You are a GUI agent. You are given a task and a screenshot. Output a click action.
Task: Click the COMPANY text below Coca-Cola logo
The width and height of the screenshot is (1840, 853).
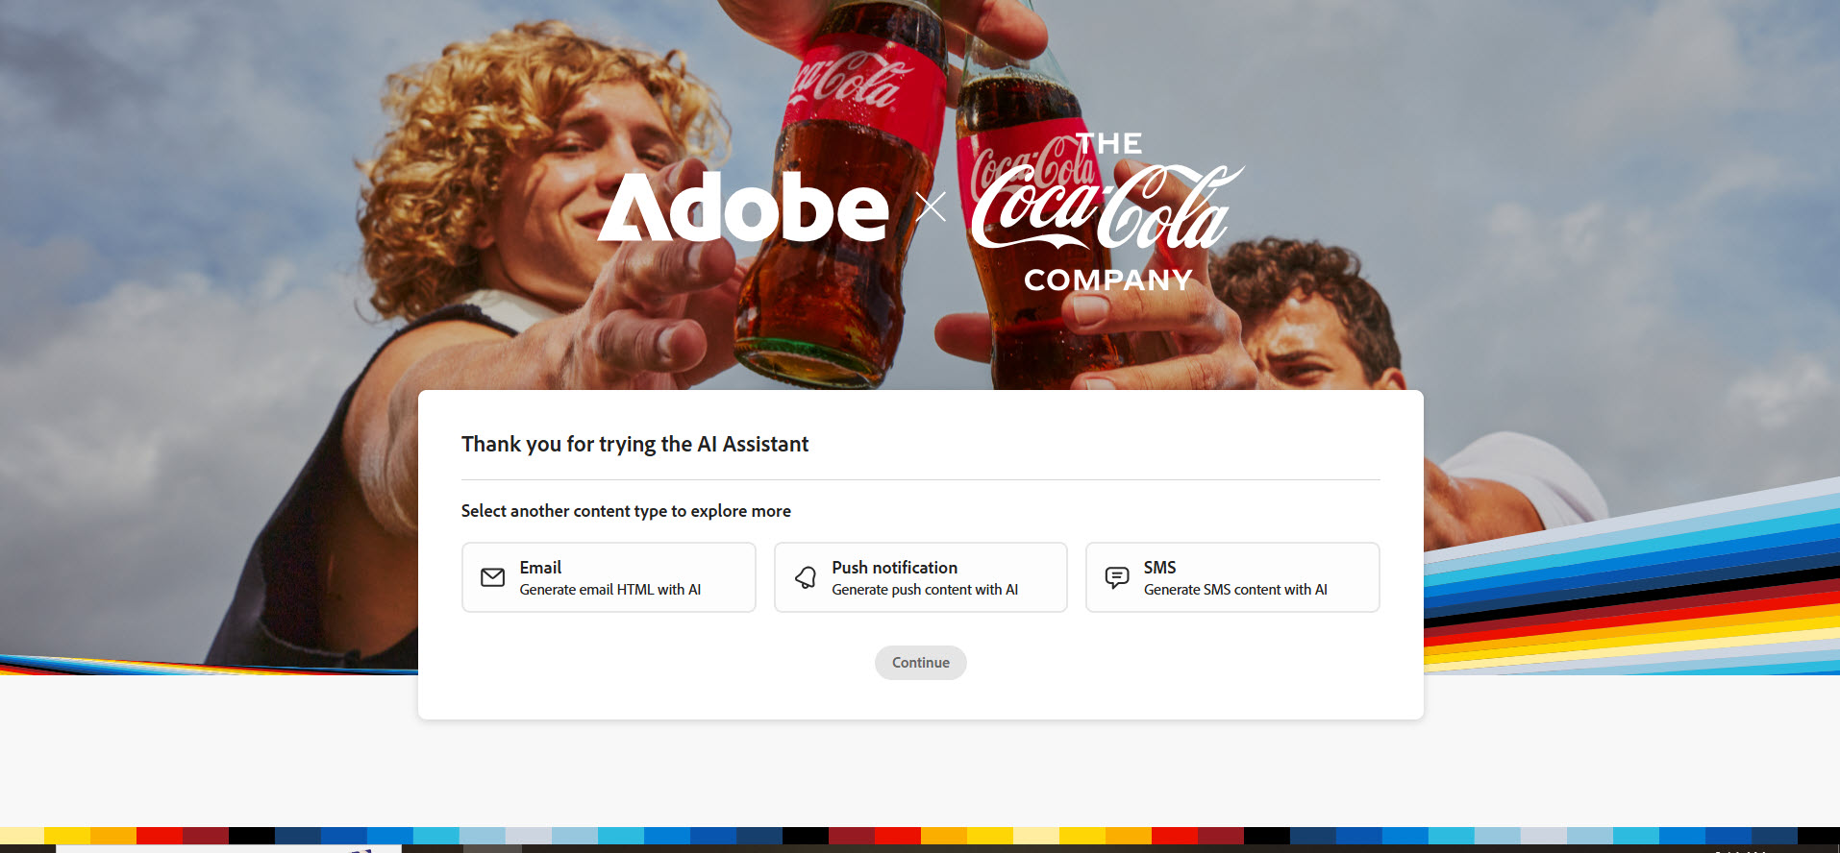point(1108,280)
